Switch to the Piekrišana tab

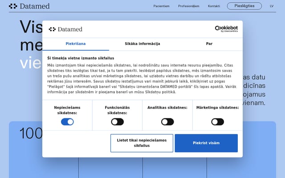coord(76,44)
